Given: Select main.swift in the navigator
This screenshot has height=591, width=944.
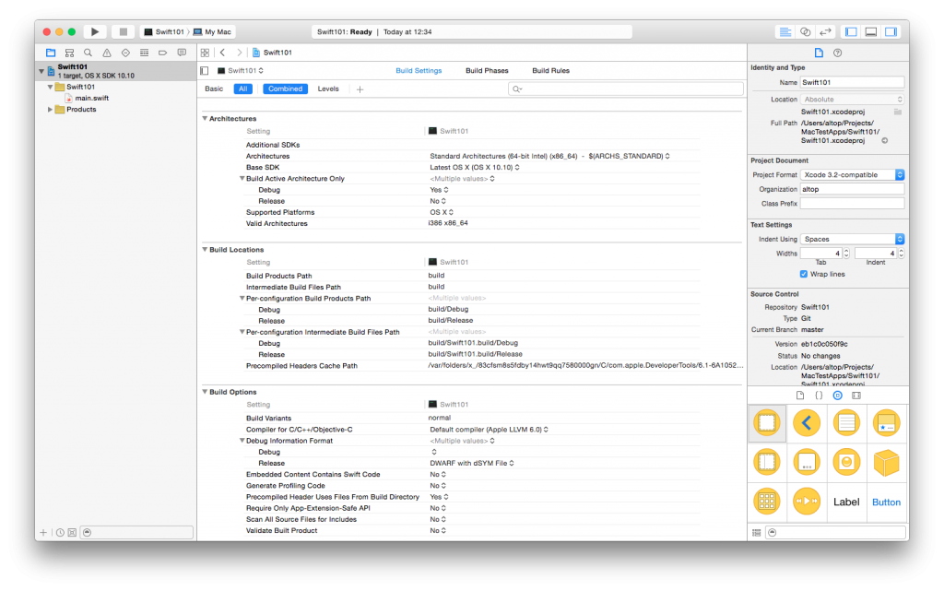Looking at the screenshot, I should [x=91, y=98].
